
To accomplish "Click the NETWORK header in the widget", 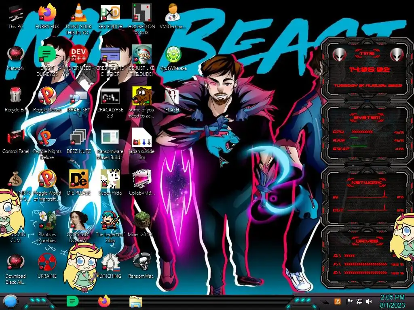I will click(x=367, y=182).
